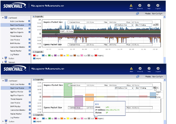176x124 pixels.
Task: Open Threat Reports in upper sidebar
Action: click(16, 36)
